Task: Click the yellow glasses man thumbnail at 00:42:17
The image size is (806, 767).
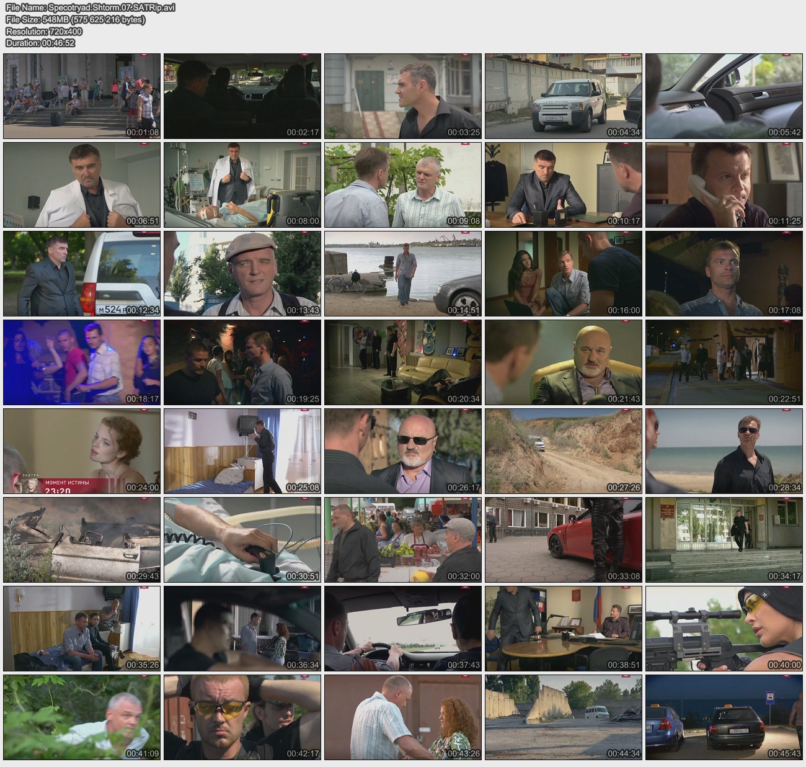Action: tap(242, 717)
